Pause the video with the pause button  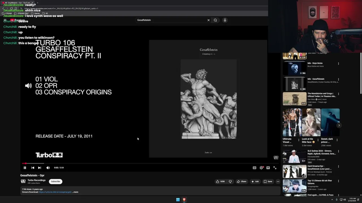click(25, 168)
